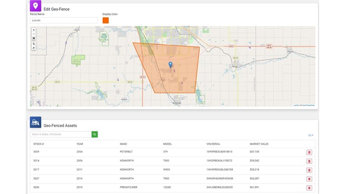Image resolution: width=345 pixels, height=194 pixels.
Task: Sort by MODEL column header
Action: (x=168, y=144)
